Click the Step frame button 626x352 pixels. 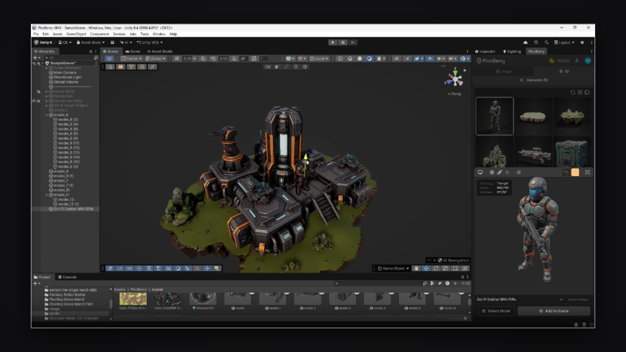353,42
